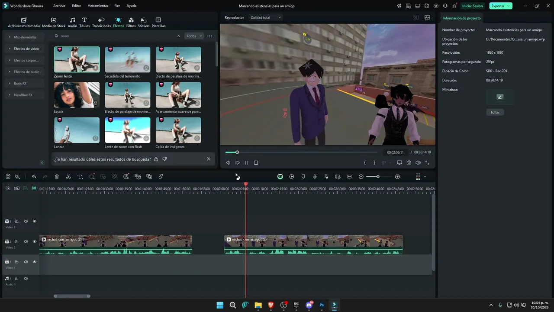
Task: Toggle visibility of Vídeo 2 track
Action: pyautogui.click(x=35, y=242)
